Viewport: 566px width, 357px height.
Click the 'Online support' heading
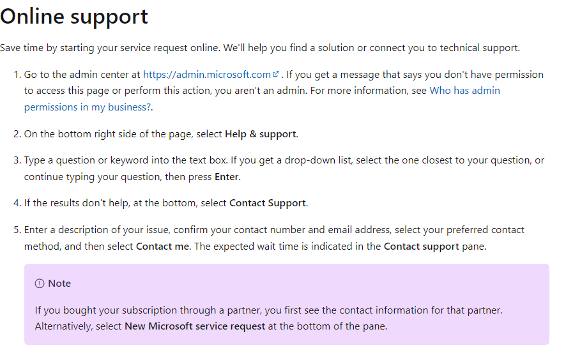tap(74, 17)
